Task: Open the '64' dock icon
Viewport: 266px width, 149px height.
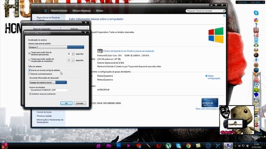Action: pyautogui.click(x=256, y=30)
